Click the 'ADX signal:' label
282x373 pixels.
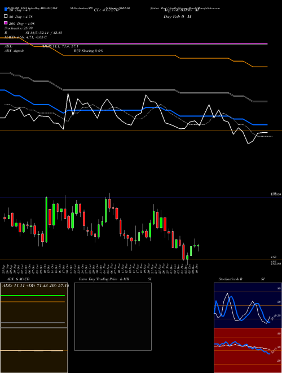pos(14,51)
